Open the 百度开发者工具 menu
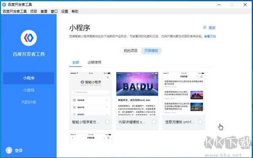The height and width of the screenshot is (158, 253). coord(15,11)
